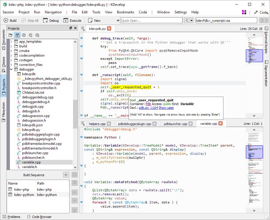Open the Bookmarks menu
This screenshot has height=220, width=270.
tap(125, 12)
